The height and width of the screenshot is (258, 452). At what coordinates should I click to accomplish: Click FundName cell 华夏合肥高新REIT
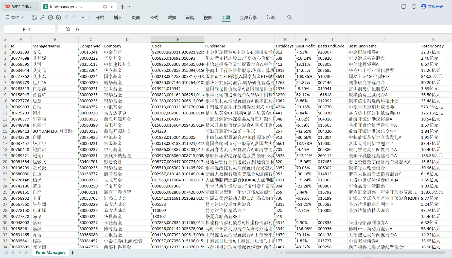[x=239, y=216]
